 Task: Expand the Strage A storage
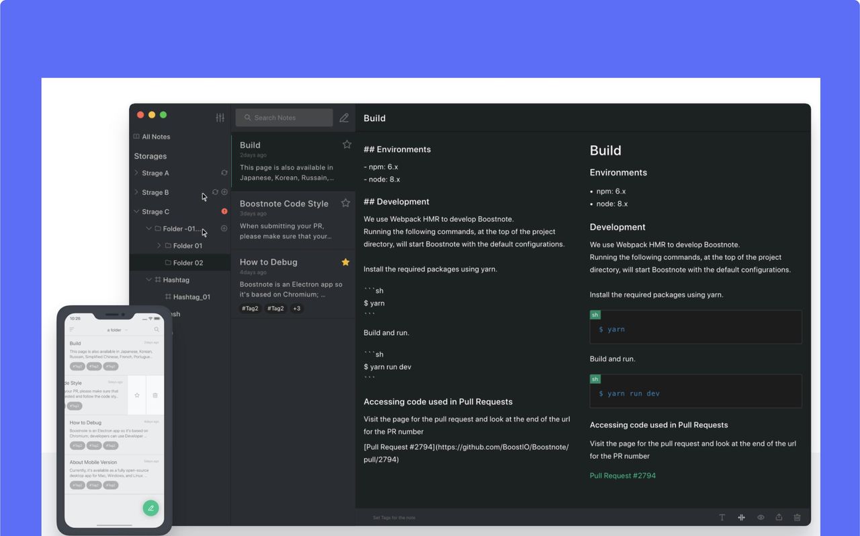click(x=136, y=173)
